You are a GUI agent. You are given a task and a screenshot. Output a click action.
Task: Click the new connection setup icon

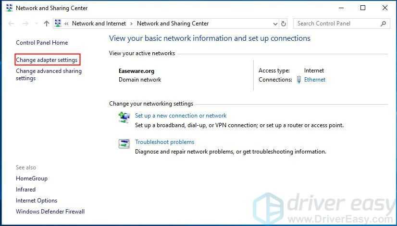click(x=124, y=117)
